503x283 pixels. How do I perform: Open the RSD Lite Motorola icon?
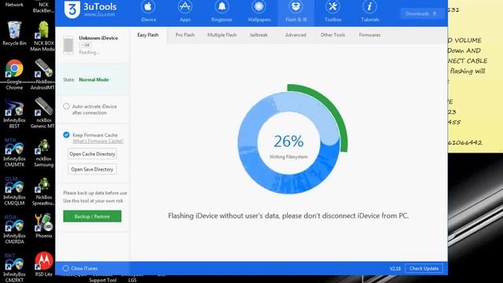(x=44, y=264)
